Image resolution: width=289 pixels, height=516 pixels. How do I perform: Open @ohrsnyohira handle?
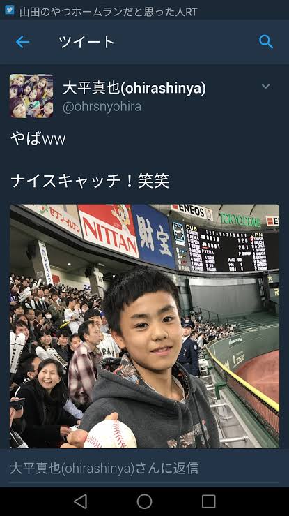102,107
